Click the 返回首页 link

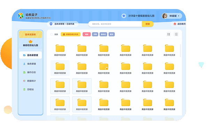[x=181, y=24]
